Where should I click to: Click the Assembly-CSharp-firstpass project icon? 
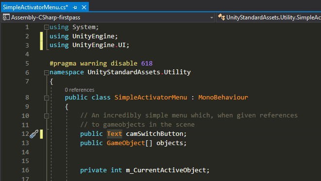coord(6,17)
